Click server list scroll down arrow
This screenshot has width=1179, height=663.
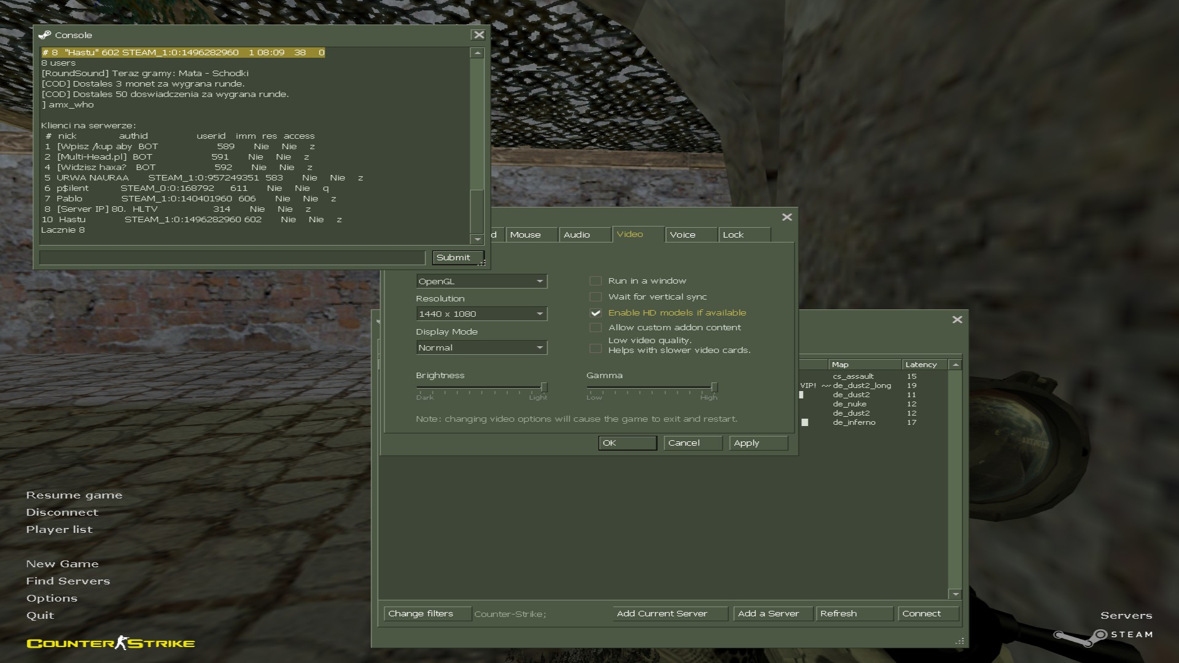(955, 594)
